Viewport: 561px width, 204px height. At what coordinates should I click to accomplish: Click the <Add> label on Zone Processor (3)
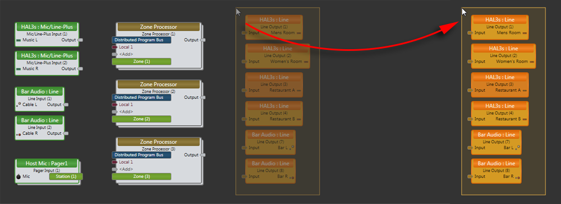126,169
